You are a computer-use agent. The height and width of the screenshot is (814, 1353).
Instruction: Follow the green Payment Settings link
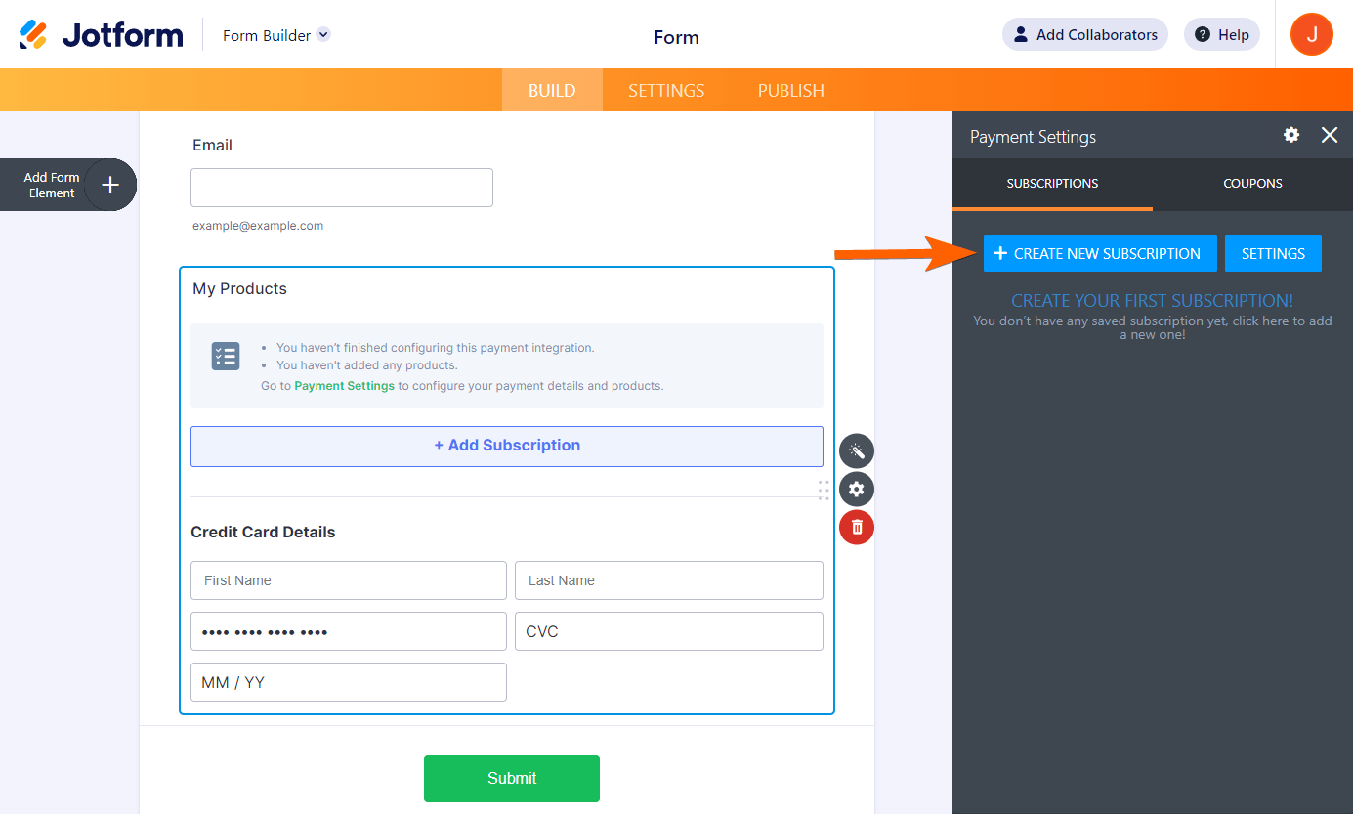click(344, 386)
